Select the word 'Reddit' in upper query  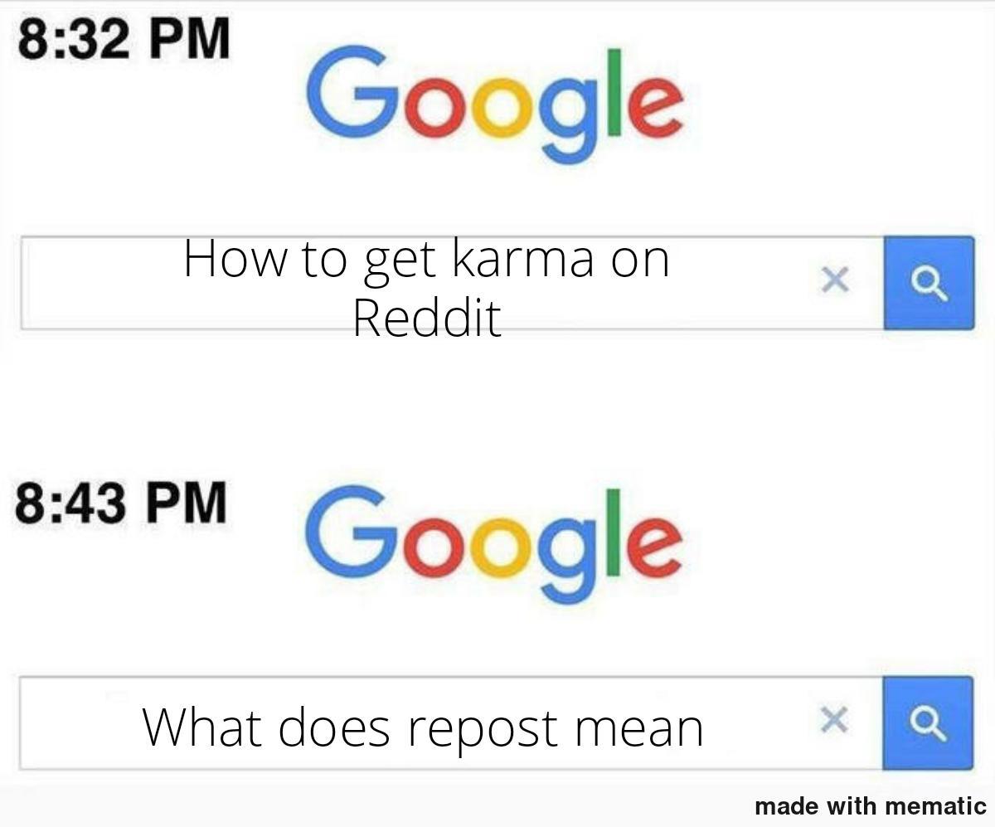tap(427, 317)
